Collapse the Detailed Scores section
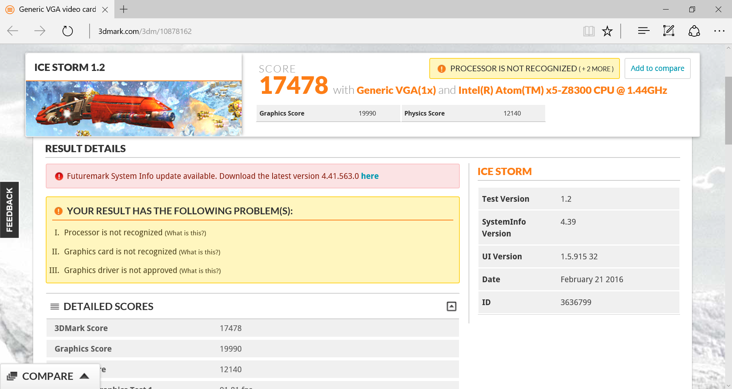 coord(451,306)
